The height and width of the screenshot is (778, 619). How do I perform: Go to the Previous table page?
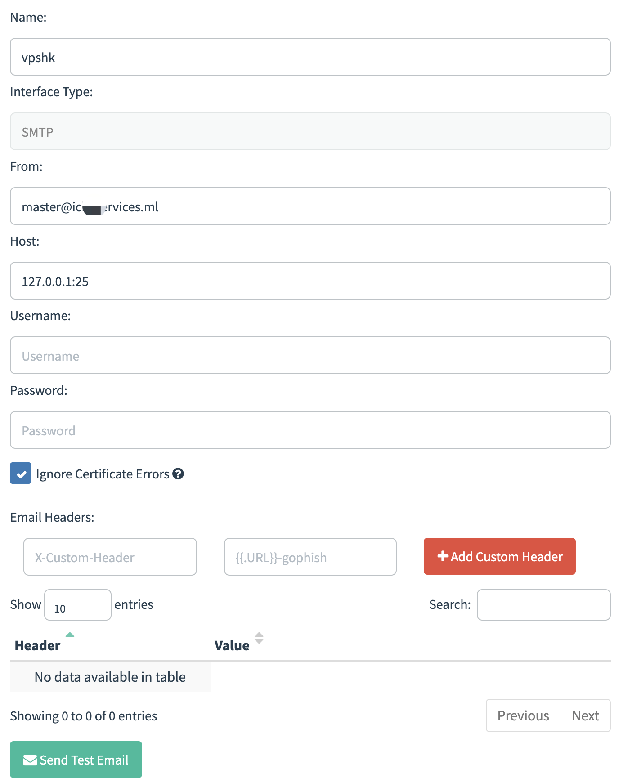click(523, 715)
